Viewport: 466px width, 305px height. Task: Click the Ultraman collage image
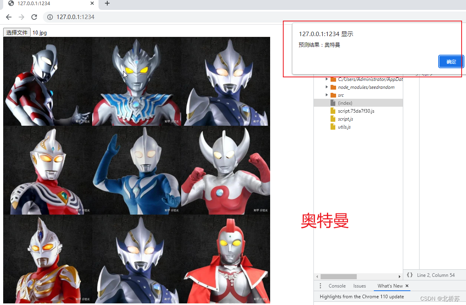[137, 170]
